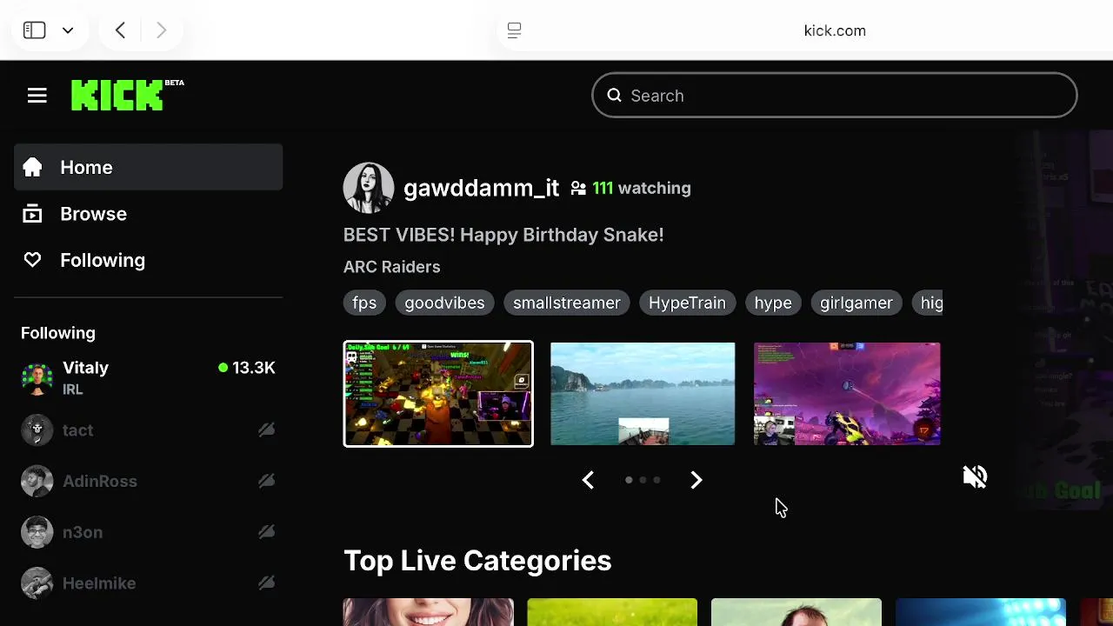
Task: Go forward with the browser forward arrow
Action: pos(161,30)
